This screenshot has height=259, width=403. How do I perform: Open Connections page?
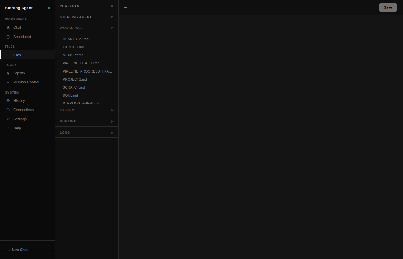tap(27, 110)
